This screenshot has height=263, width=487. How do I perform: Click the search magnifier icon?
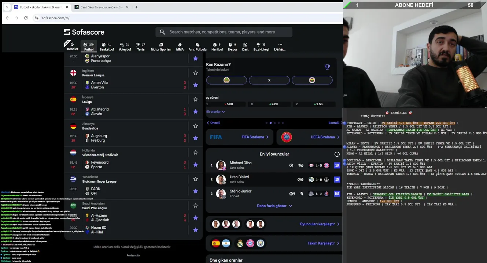pos(162,32)
